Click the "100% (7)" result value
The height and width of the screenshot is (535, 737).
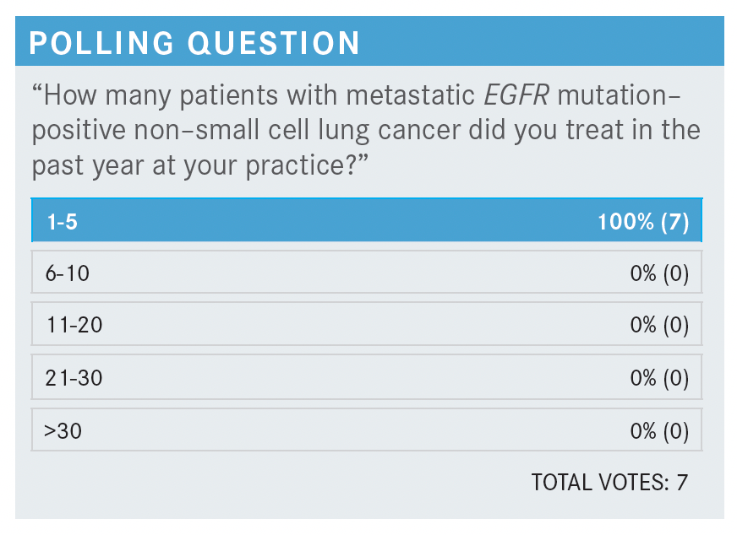point(642,223)
